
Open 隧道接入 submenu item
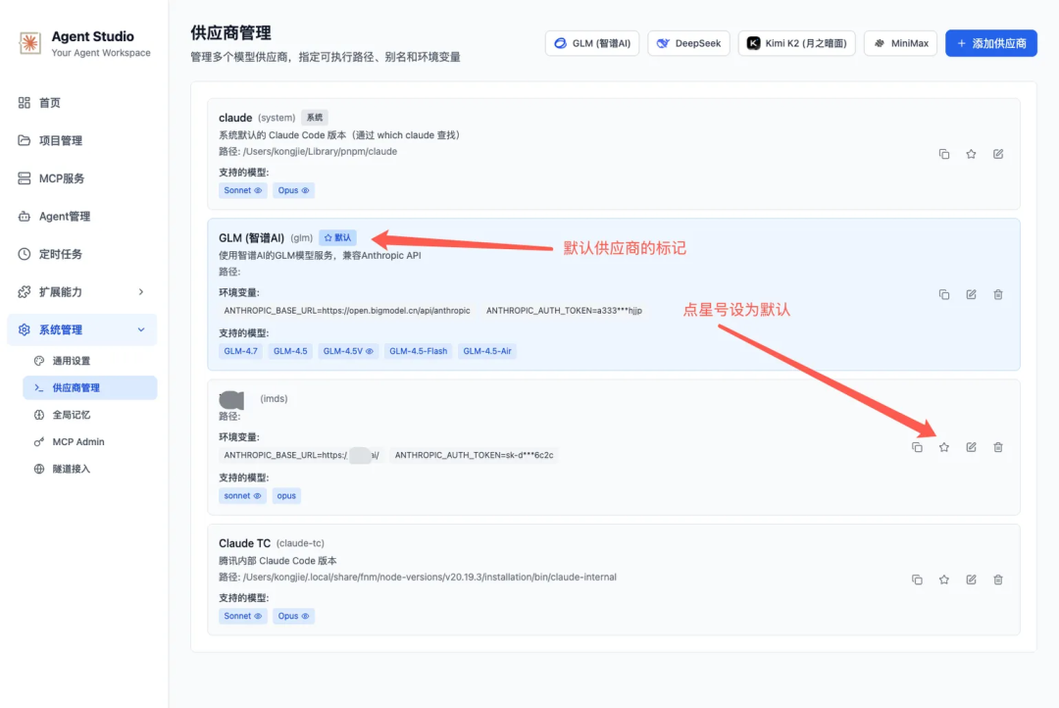point(90,469)
